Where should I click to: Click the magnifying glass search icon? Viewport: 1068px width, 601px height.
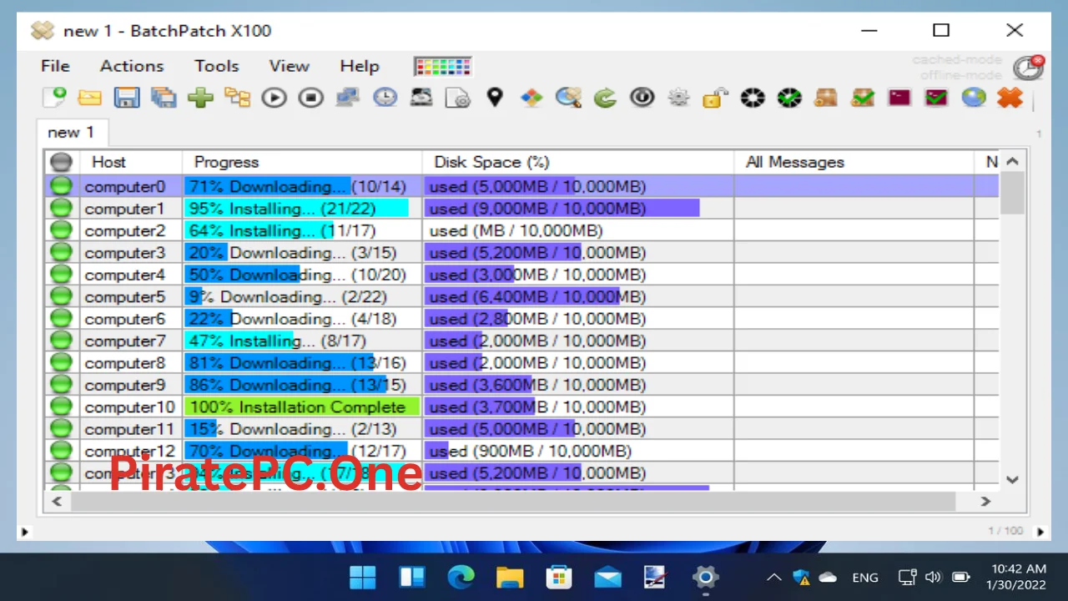(568, 98)
